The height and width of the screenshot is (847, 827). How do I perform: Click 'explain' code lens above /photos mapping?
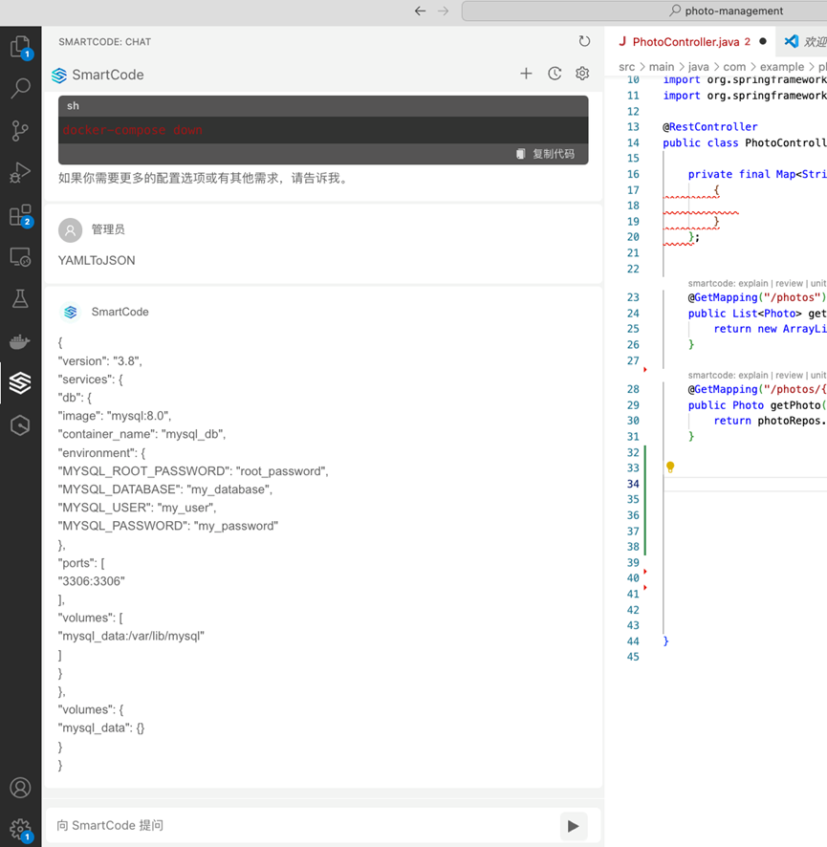click(753, 284)
